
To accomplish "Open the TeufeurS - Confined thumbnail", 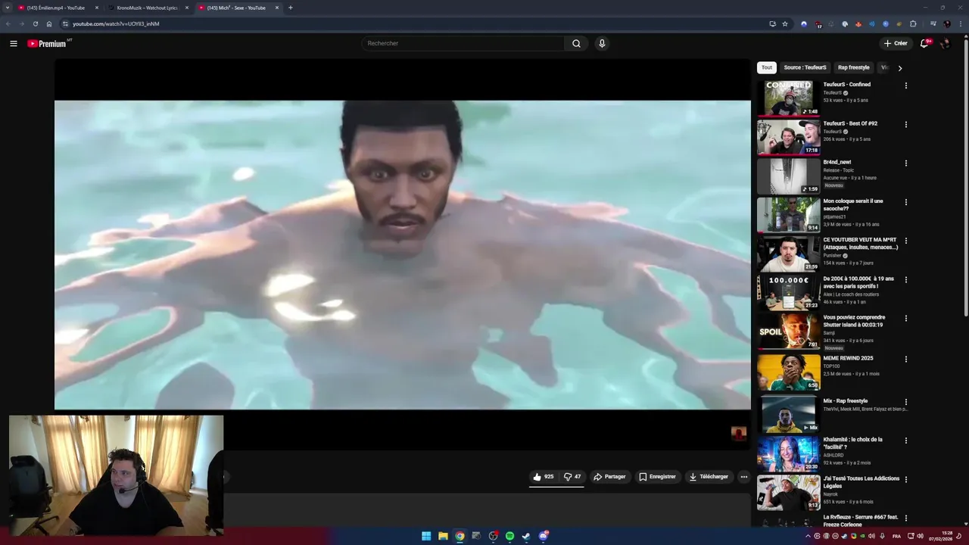I will pos(788,98).
